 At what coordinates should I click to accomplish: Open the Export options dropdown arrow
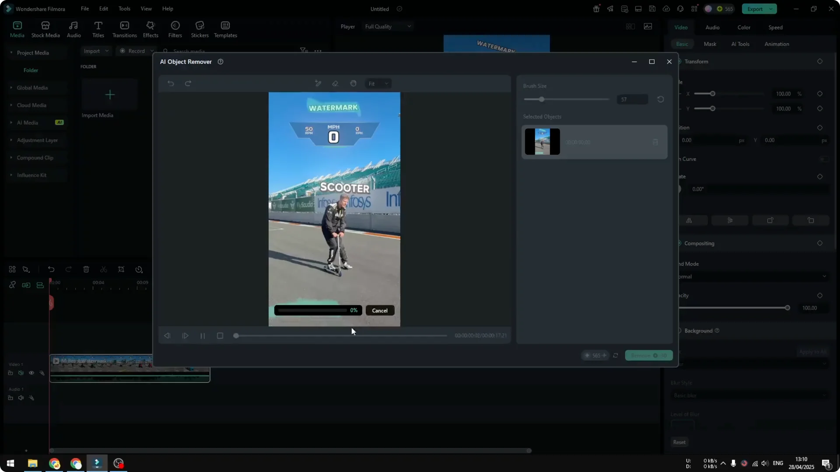pyautogui.click(x=771, y=9)
